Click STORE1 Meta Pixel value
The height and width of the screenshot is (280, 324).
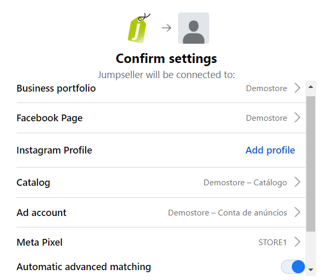click(273, 243)
